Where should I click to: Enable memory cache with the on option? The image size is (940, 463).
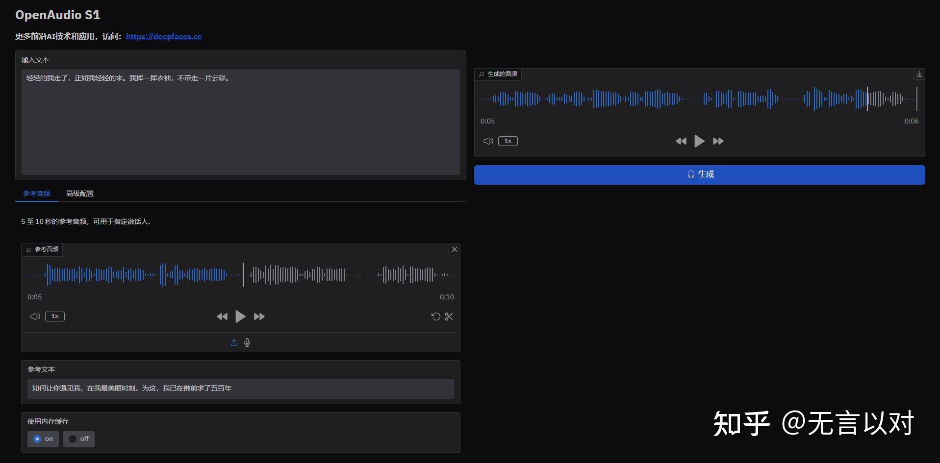click(x=43, y=439)
